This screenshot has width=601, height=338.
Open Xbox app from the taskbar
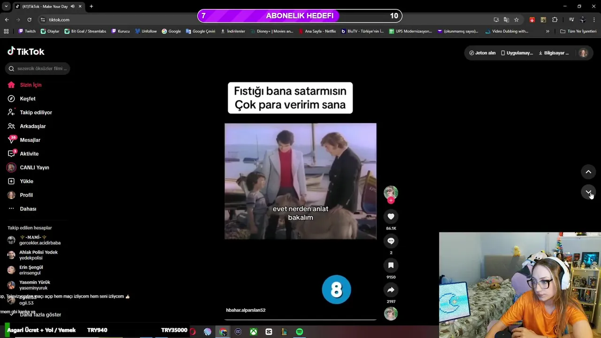253,332
